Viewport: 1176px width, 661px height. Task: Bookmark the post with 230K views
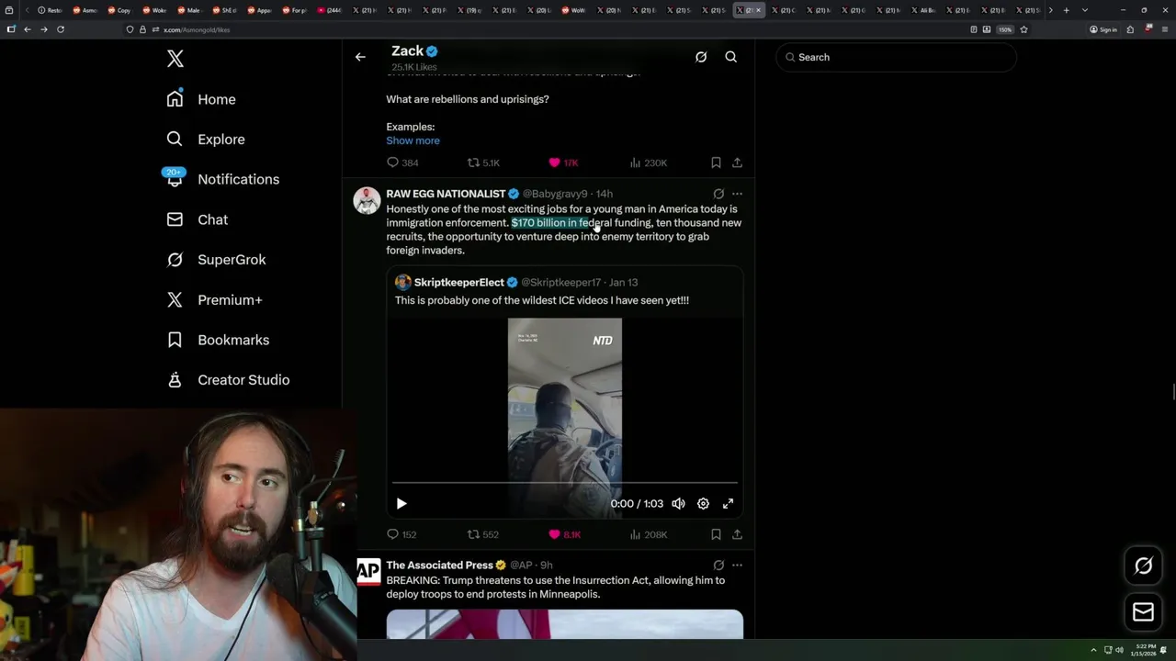pos(716,162)
